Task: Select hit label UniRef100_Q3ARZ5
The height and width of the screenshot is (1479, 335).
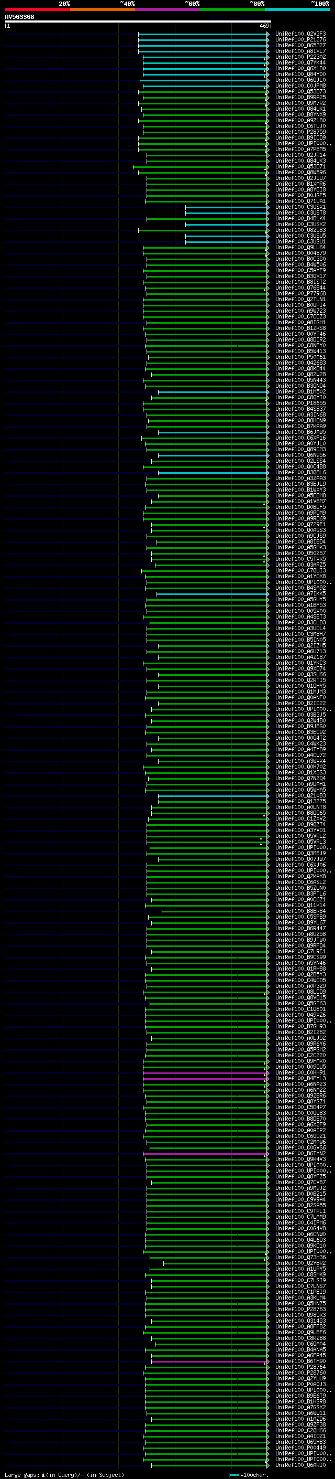Action: 300,565
